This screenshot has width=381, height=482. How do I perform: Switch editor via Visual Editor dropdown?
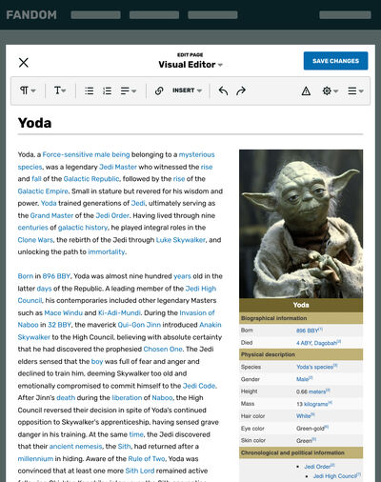(190, 65)
